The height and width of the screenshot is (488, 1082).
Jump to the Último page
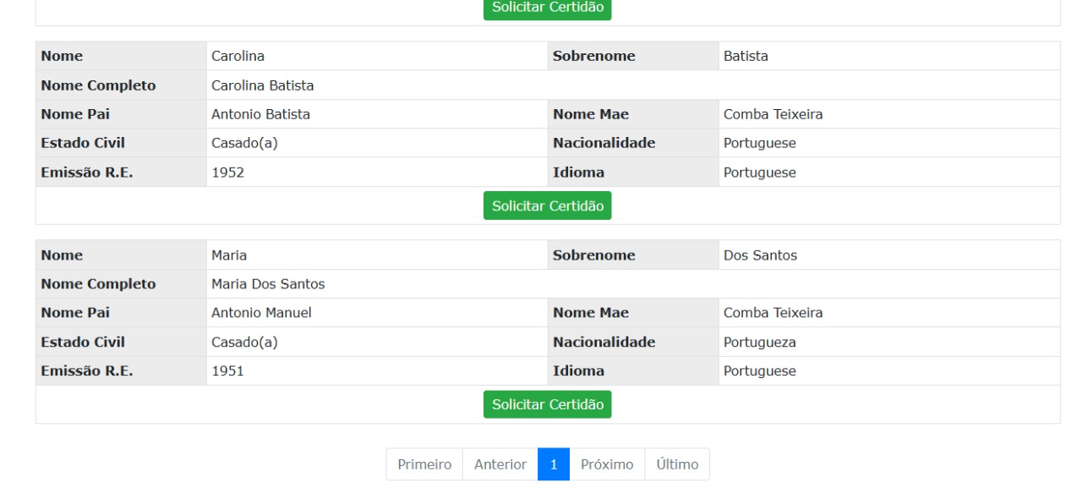pos(677,464)
